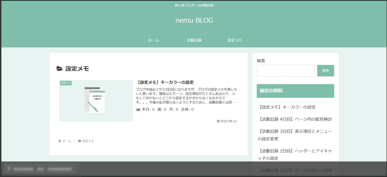
Task: Click the folder icon in the breadcrumb
Action: tap(80, 141)
